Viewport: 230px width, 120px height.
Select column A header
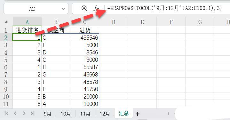coord(27,22)
